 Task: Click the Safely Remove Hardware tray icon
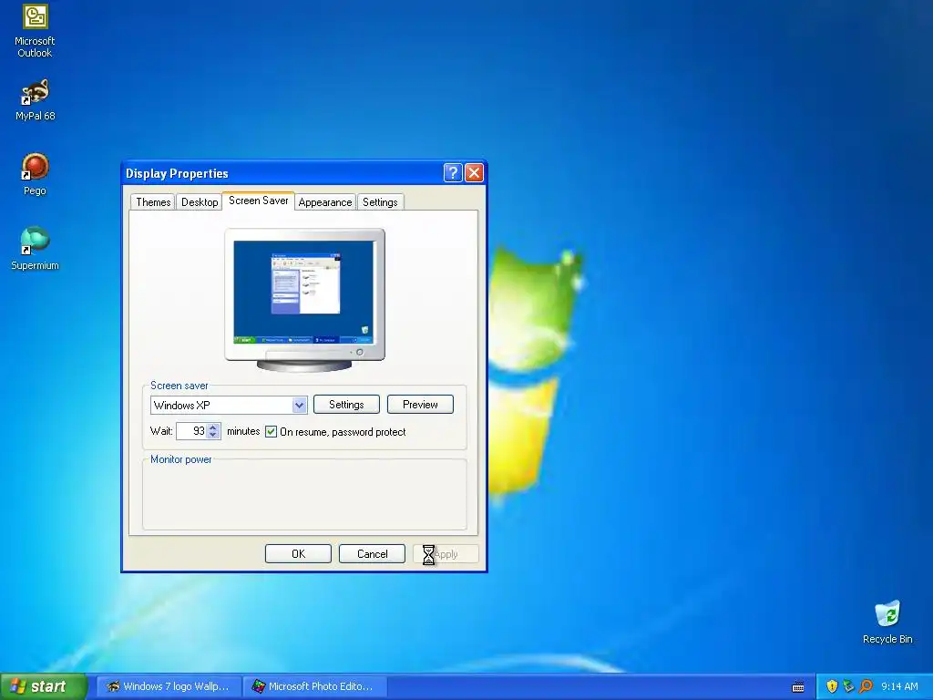pyautogui.click(x=848, y=686)
